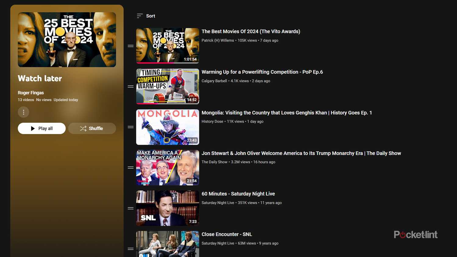The height and width of the screenshot is (257, 457).
Task: Open the sort dropdown labeled Sort
Action: tap(150, 16)
